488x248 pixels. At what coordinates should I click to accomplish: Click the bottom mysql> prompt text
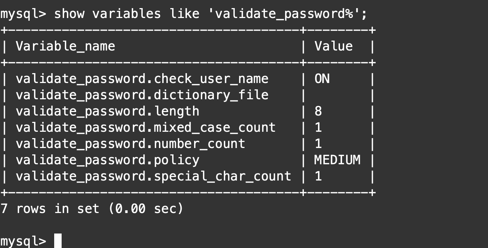(23, 241)
